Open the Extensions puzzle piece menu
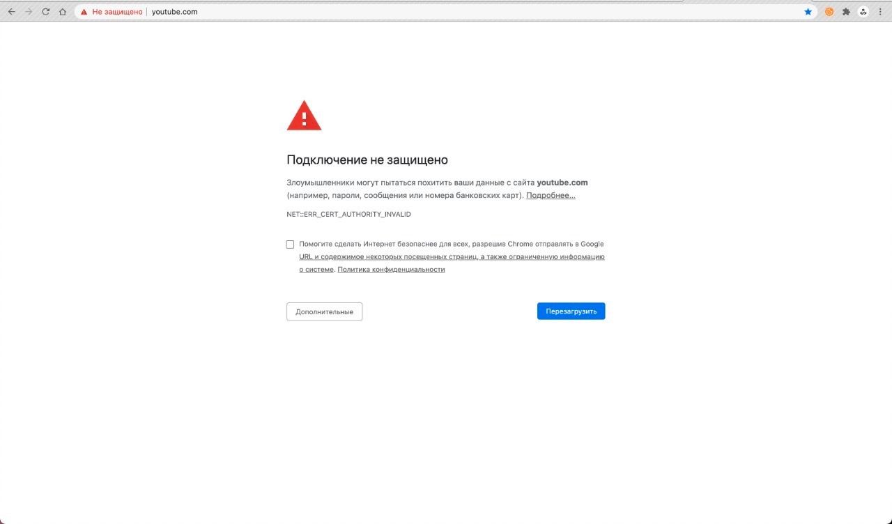The height and width of the screenshot is (524, 892). click(x=846, y=12)
